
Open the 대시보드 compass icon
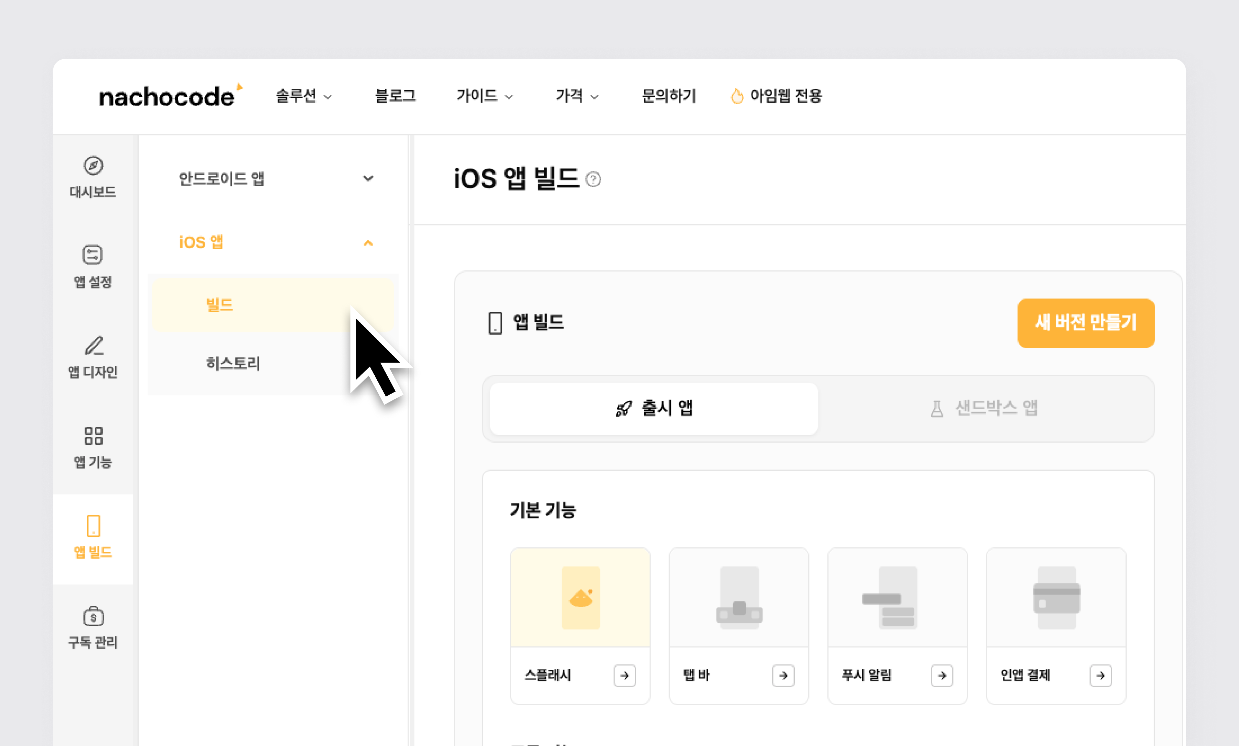pyautogui.click(x=93, y=166)
